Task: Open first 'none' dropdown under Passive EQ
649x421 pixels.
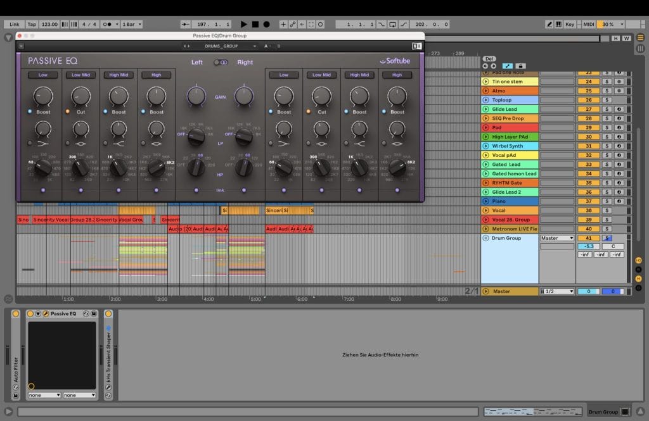Action: tap(44, 395)
